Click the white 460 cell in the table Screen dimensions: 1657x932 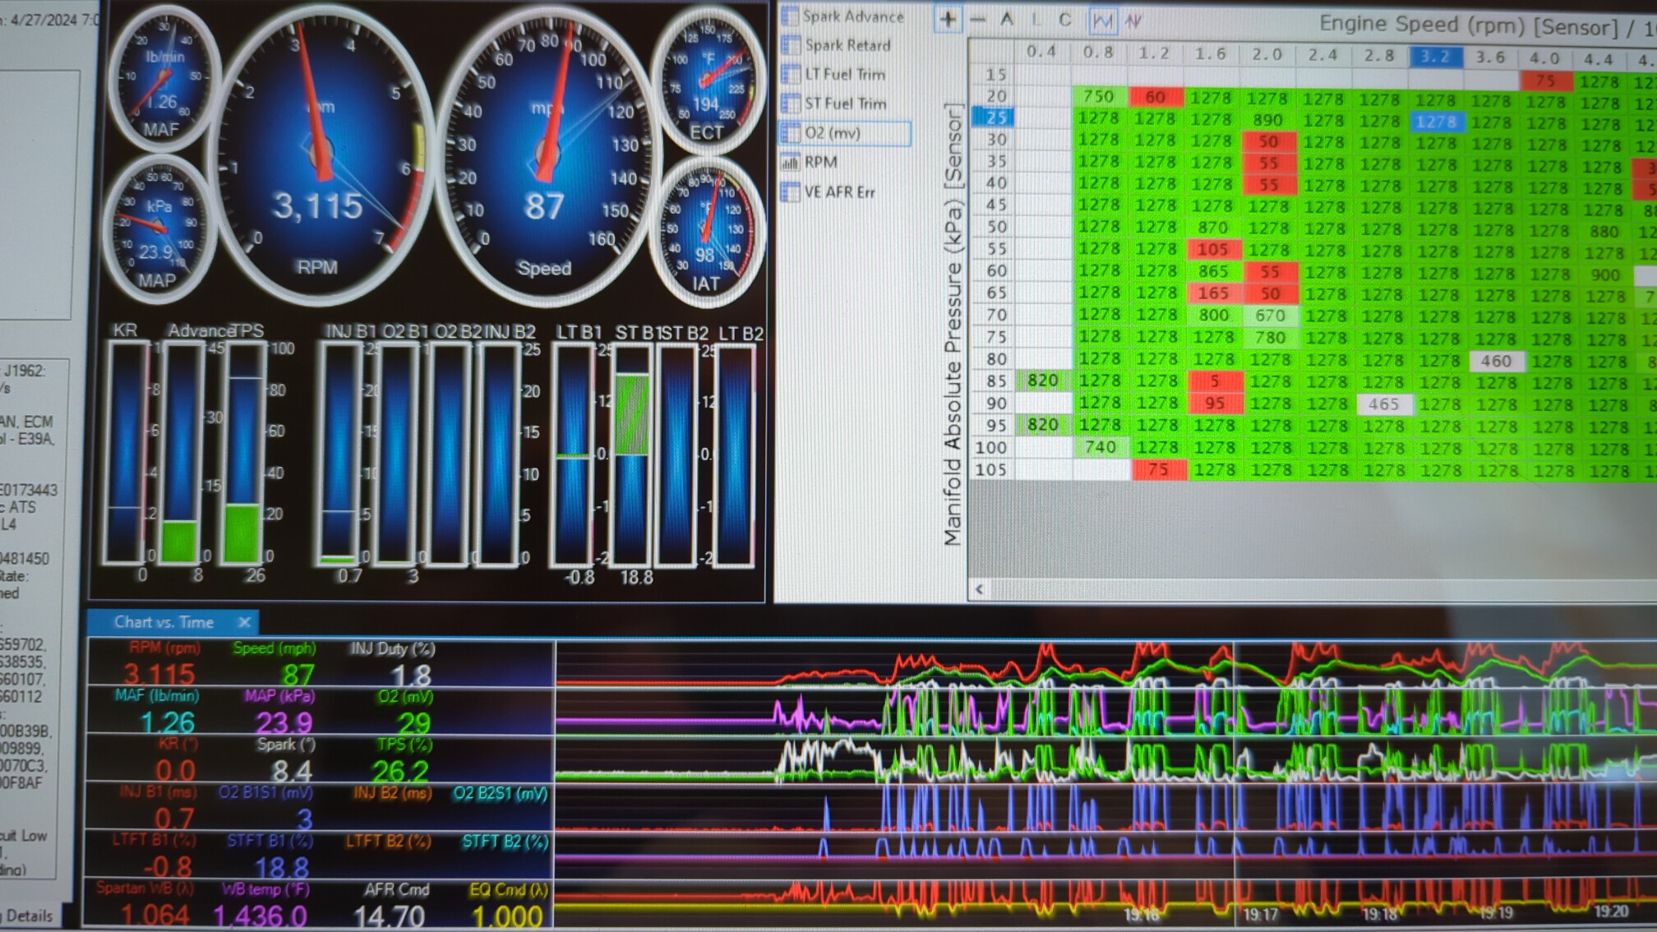coord(1495,361)
